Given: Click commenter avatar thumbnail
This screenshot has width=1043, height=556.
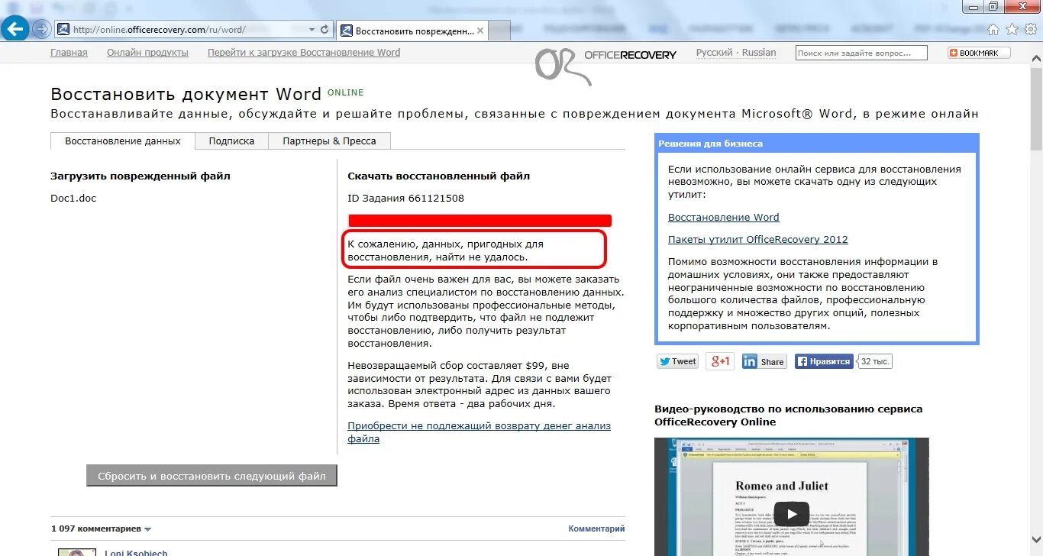Looking at the screenshot, I should pos(76,552).
